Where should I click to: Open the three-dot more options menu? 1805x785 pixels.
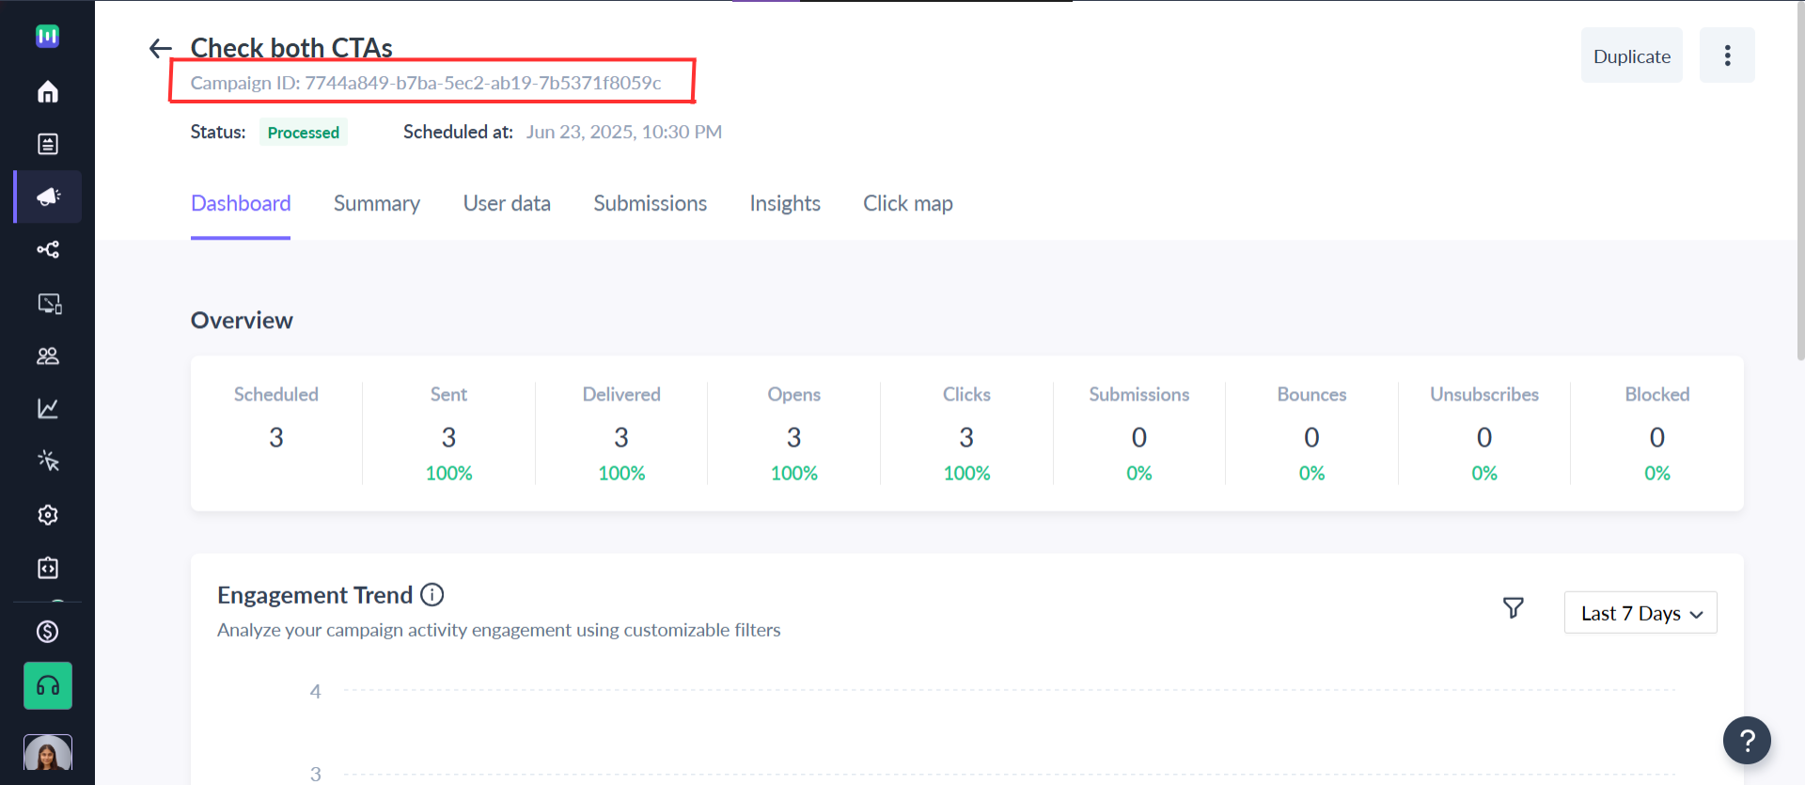point(1727,55)
